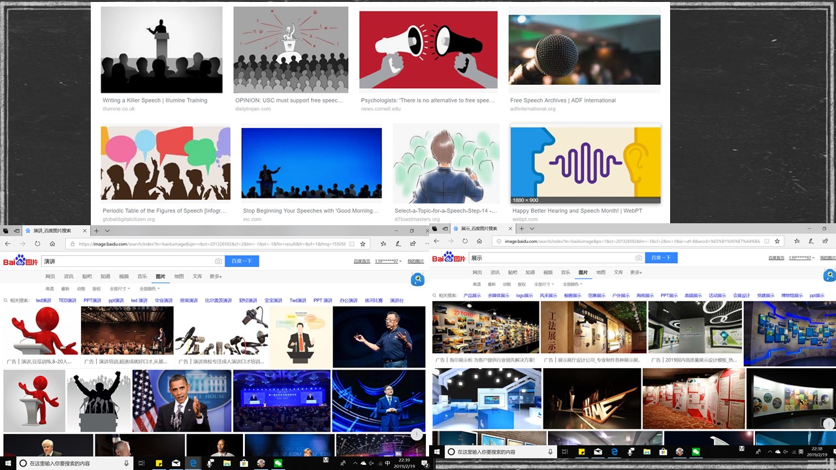
Task: Open Writing a Killer Speech image
Action: (x=161, y=50)
